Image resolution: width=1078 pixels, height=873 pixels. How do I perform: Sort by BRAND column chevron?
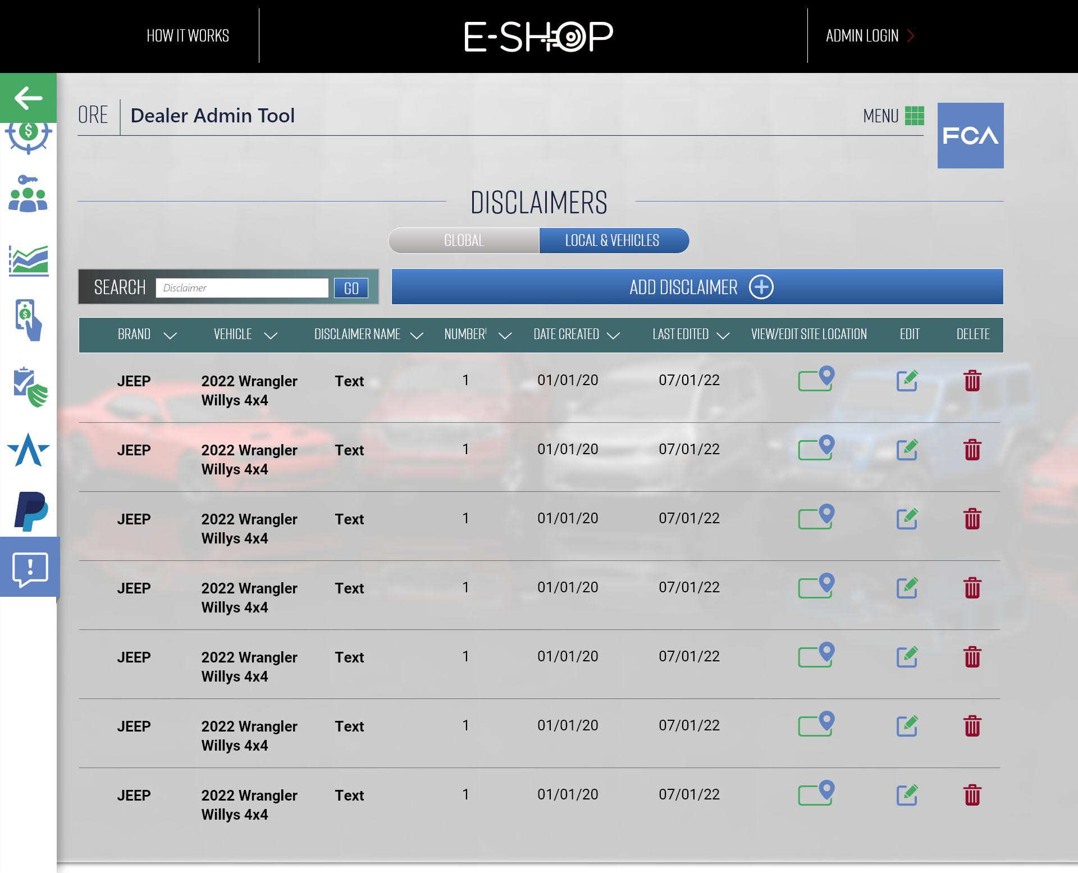(x=170, y=336)
